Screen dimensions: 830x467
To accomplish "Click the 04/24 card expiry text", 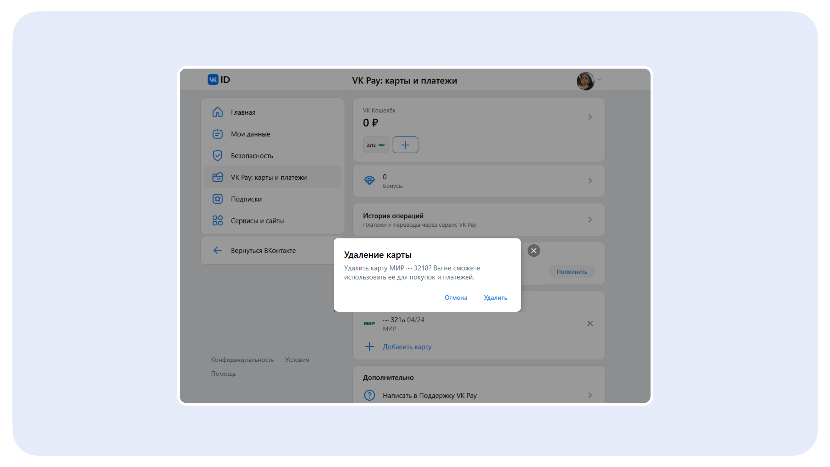I will (x=415, y=320).
